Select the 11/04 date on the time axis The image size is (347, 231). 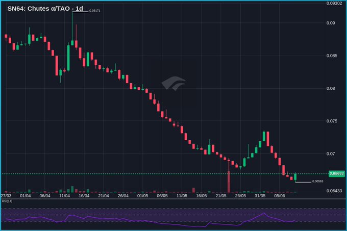[64, 196]
